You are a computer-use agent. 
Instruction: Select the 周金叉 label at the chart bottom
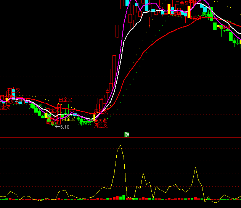pos(101,126)
